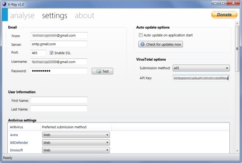Viewport: 242px width, 163px height.
Task: Check for updates now
Action: pyautogui.click(x=161, y=44)
